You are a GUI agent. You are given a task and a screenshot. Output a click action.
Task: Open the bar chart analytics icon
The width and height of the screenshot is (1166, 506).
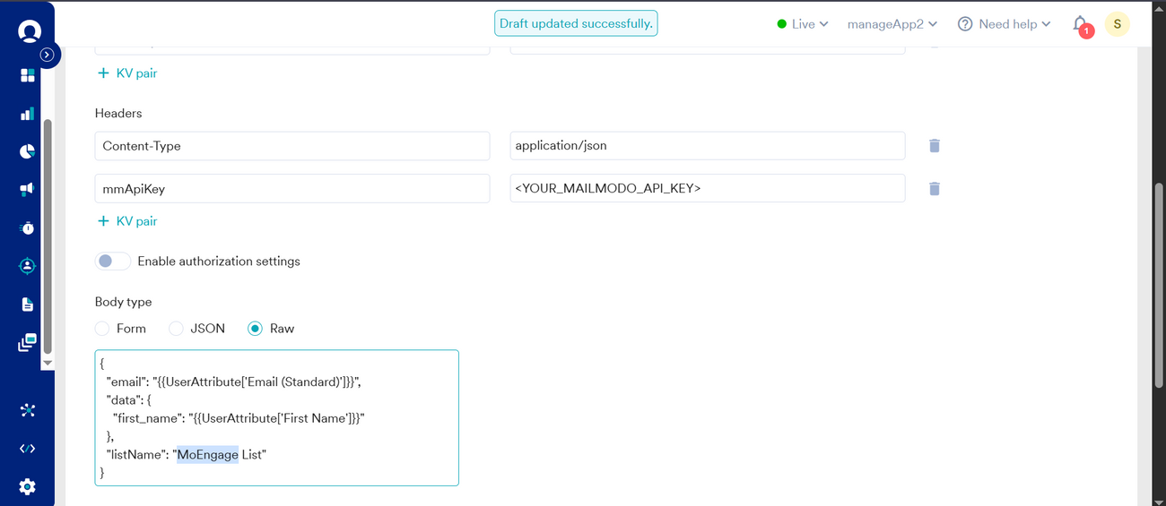click(x=27, y=114)
